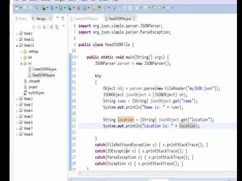Click the green Run toolbar button

[x=60, y=8]
